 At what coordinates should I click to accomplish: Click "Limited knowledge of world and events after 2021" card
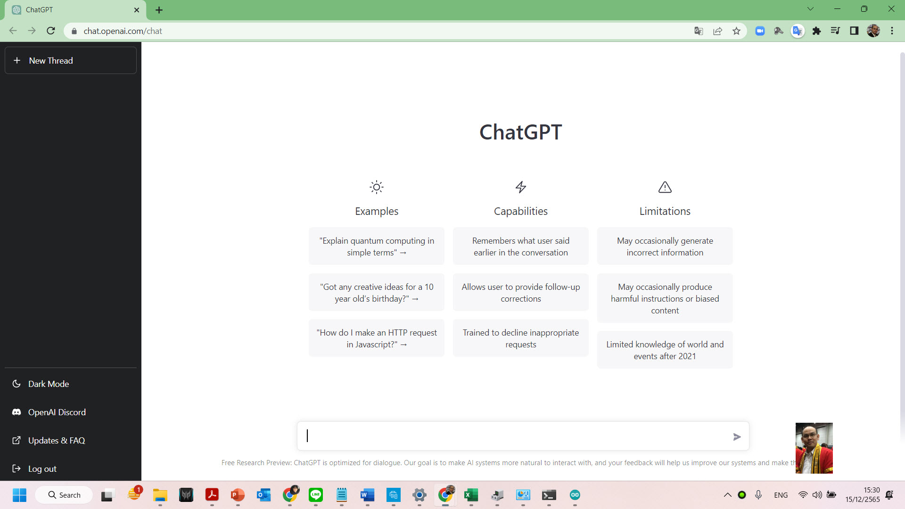[x=665, y=350]
